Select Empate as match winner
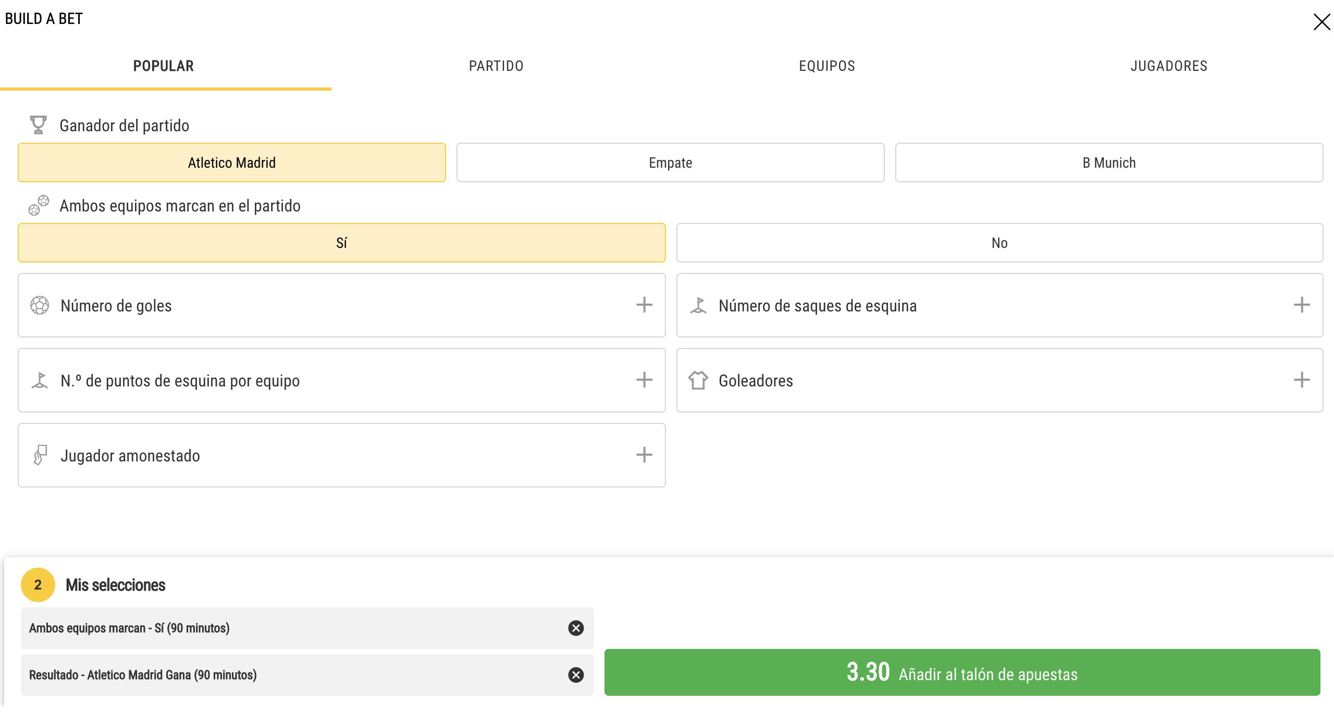Viewport: 1334px width, 726px height. pyautogui.click(x=670, y=162)
